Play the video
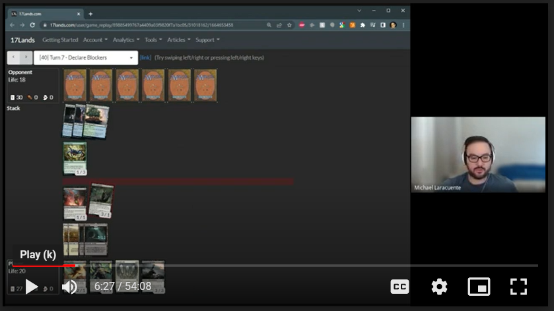The height and width of the screenshot is (311, 554). [x=31, y=287]
